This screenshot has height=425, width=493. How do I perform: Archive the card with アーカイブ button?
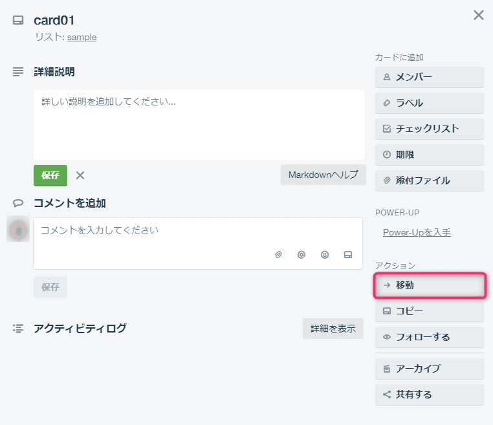coord(429,369)
